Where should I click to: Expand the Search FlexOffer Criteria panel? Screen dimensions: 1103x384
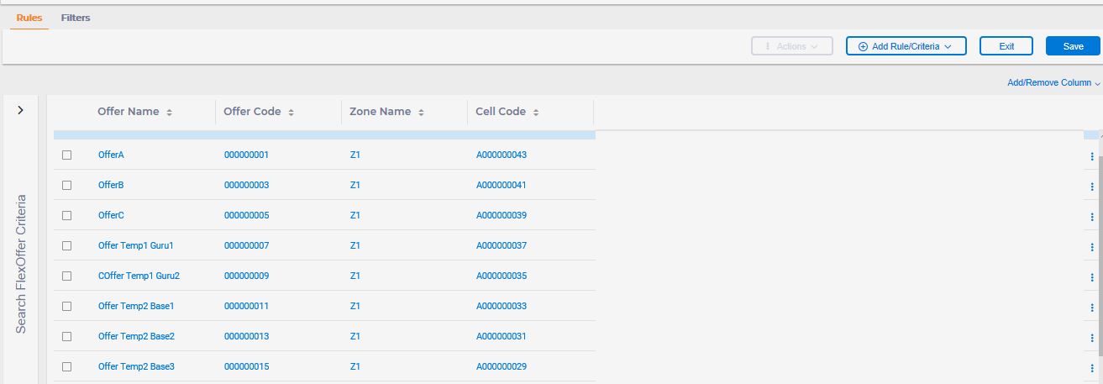[20, 110]
